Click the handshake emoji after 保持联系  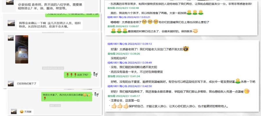point(195,31)
